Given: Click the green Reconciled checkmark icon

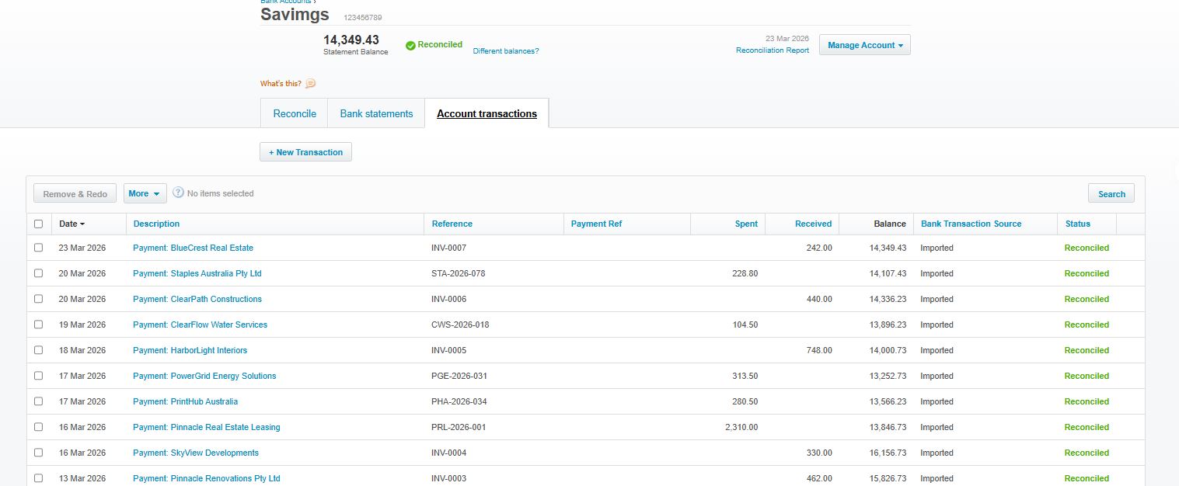Looking at the screenshot, I should click(x=410, y=46).
